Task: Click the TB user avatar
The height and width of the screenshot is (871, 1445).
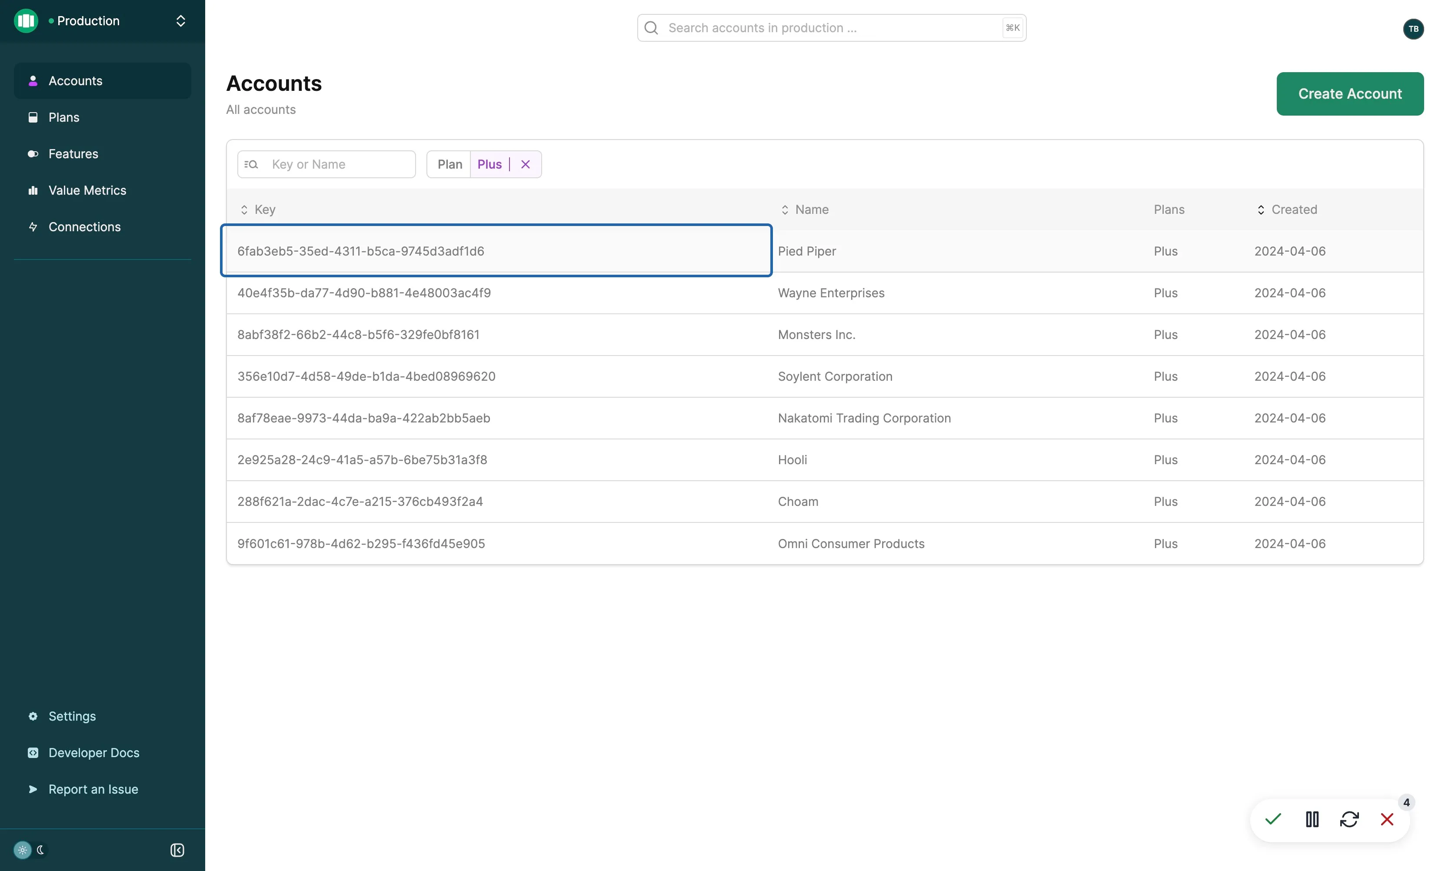Action: tap(1413, 29)
